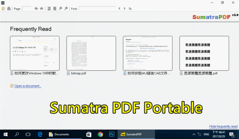
Task: Click the zoom in magnifier
Action: click(x=66, y=9)
